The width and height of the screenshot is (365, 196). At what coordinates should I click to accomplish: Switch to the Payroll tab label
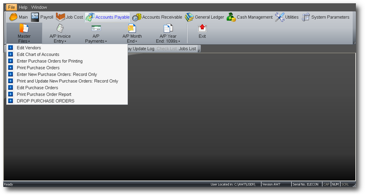point(47,17)
